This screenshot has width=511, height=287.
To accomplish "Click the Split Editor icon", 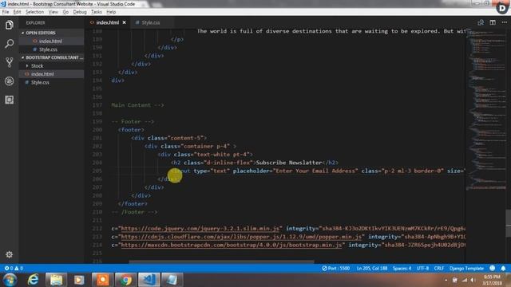I will (493, 22).
